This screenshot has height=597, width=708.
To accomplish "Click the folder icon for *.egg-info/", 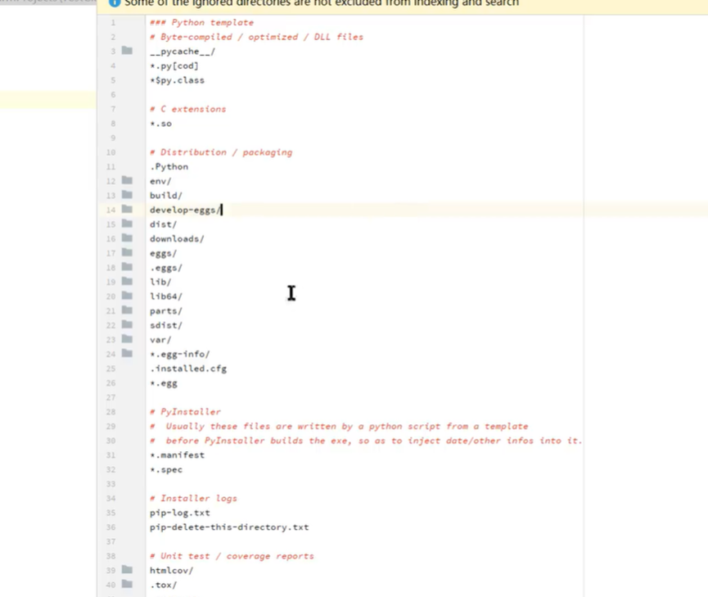I will (128, 354).
